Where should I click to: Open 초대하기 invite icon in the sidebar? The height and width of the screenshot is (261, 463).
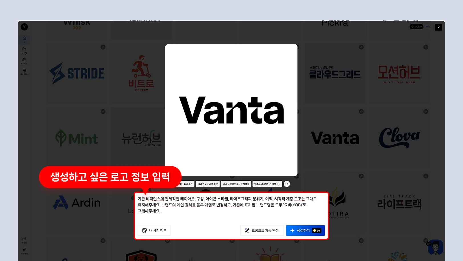pyautogui.click(x=24, y=251)
